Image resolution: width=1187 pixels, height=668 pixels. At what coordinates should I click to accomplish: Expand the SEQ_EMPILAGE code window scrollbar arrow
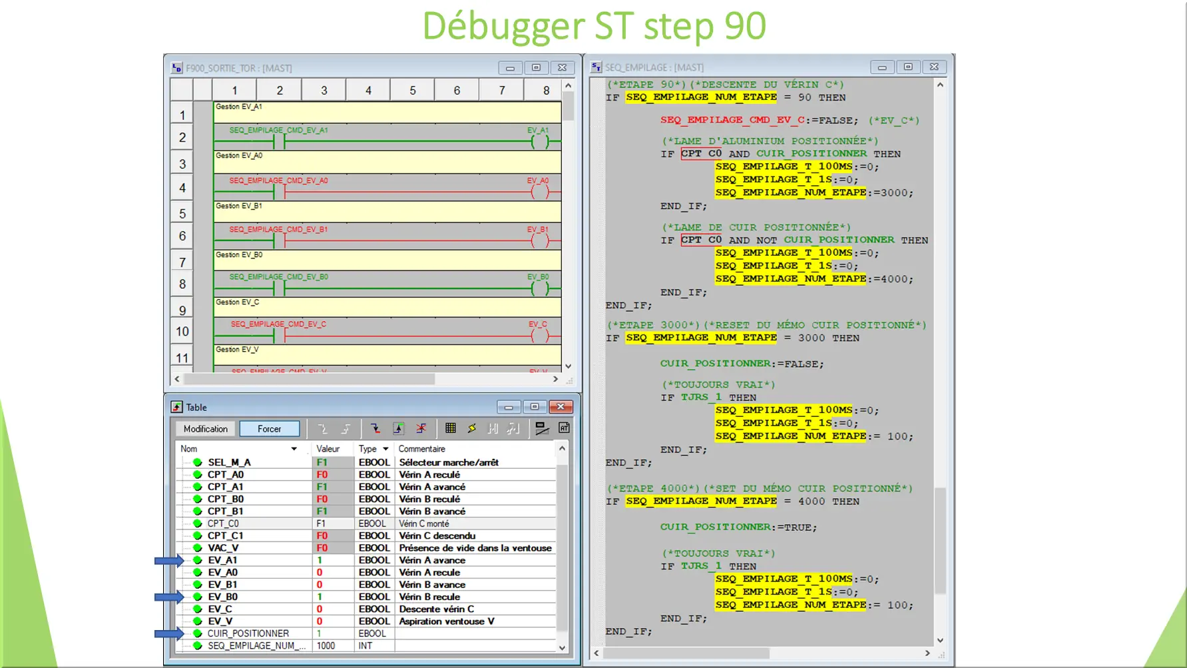pyautogui.click(x=940, y=85)
